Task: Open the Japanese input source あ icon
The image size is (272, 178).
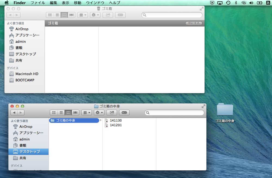Action: pyautogui.click(x=268, y=3)
